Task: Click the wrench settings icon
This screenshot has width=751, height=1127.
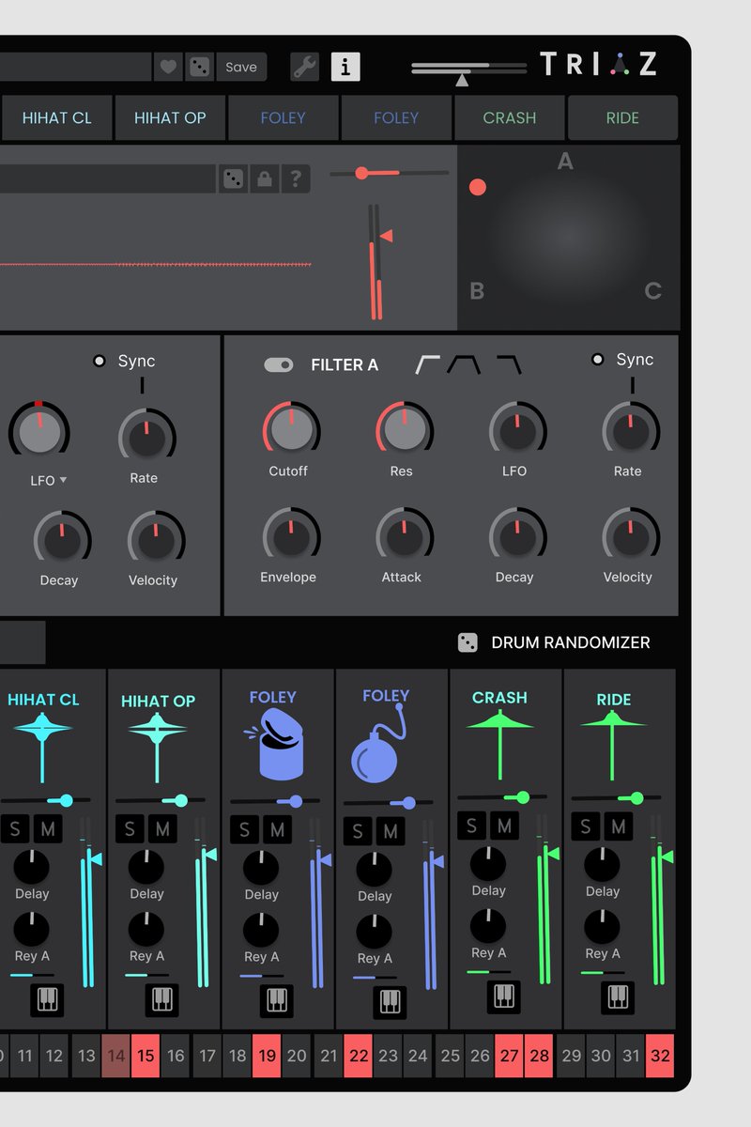Action: click(305, 67)
